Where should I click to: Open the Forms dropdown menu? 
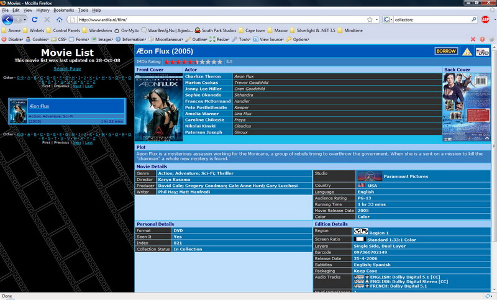79,39
